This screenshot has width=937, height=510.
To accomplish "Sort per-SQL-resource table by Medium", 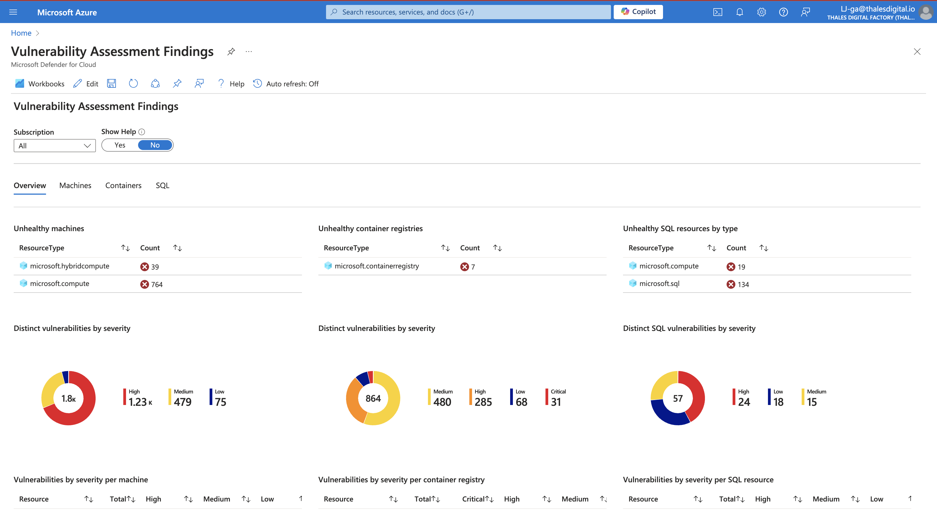I will (855, 499).
